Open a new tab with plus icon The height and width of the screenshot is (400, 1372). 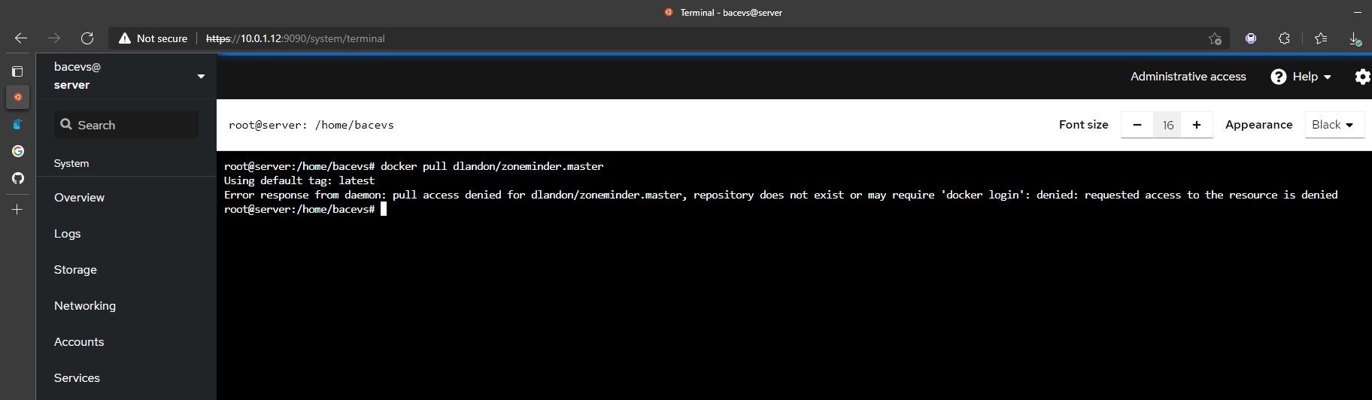point(17,209)
